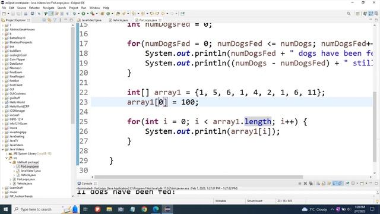Image resolution: width=380 pixels, height=214 pixels.
Task: Open the New file dropdown arrow
Action: coord(8,14)
